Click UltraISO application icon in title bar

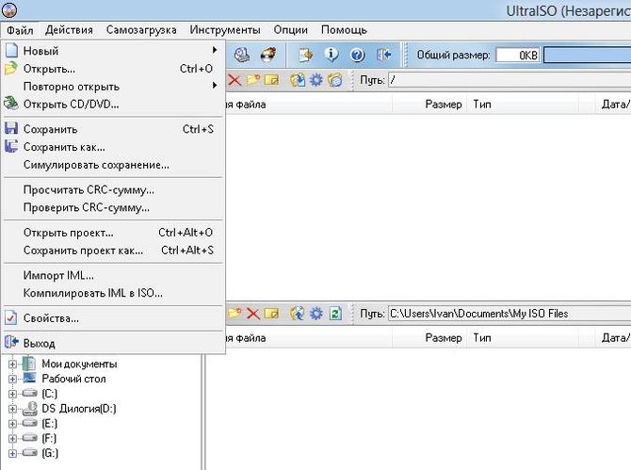pos(9,10)
